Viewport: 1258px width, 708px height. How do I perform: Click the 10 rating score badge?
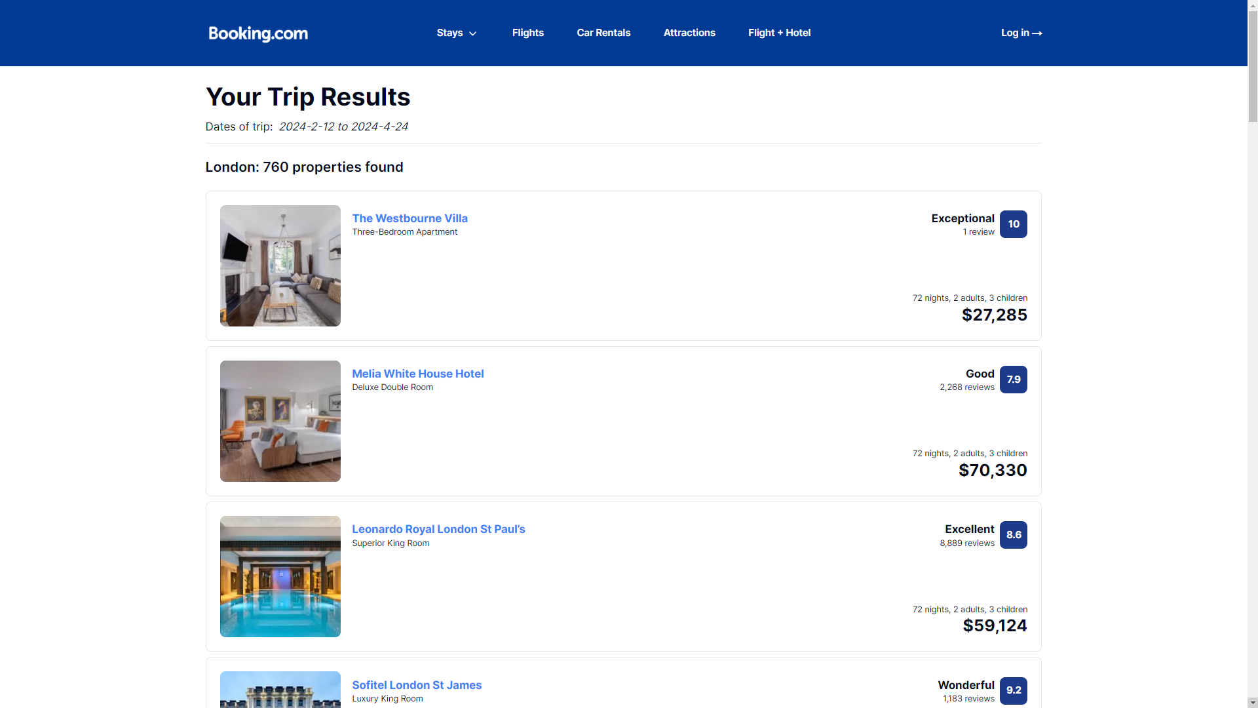pos(1013,224)
